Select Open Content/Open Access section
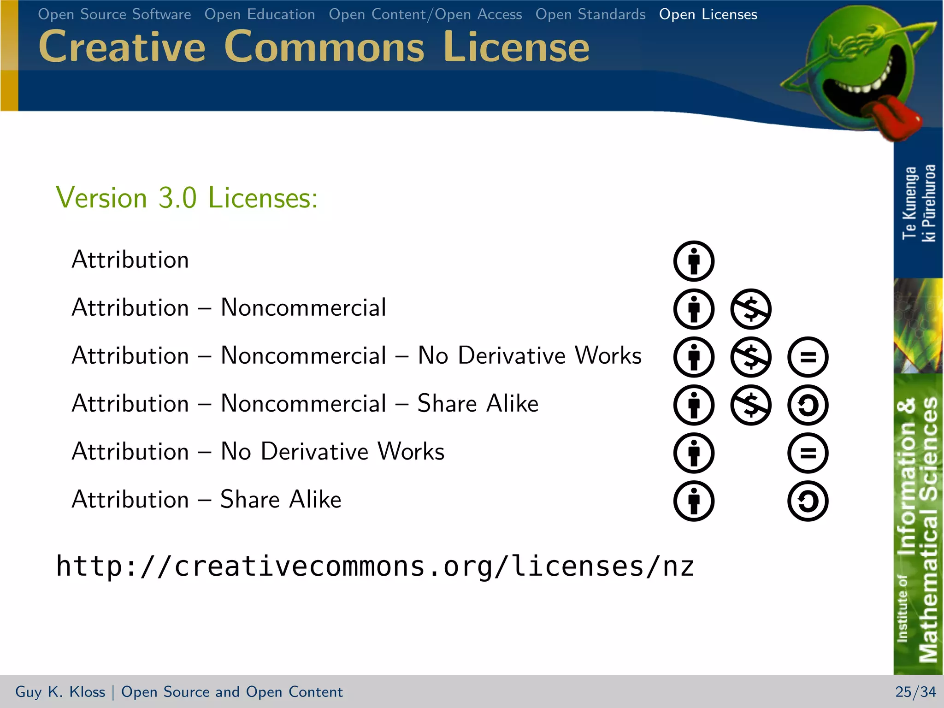 [x=425, y=14]
